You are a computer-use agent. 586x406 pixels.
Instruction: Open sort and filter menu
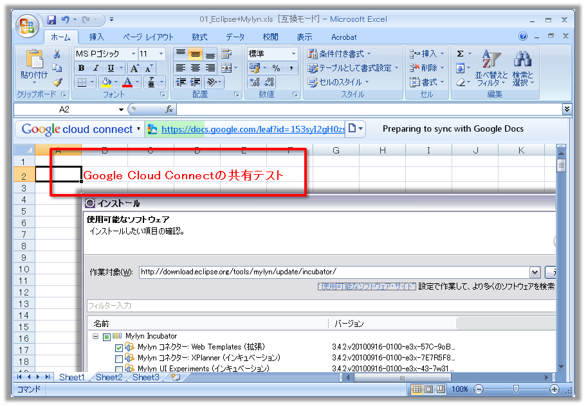coord(491,68)
